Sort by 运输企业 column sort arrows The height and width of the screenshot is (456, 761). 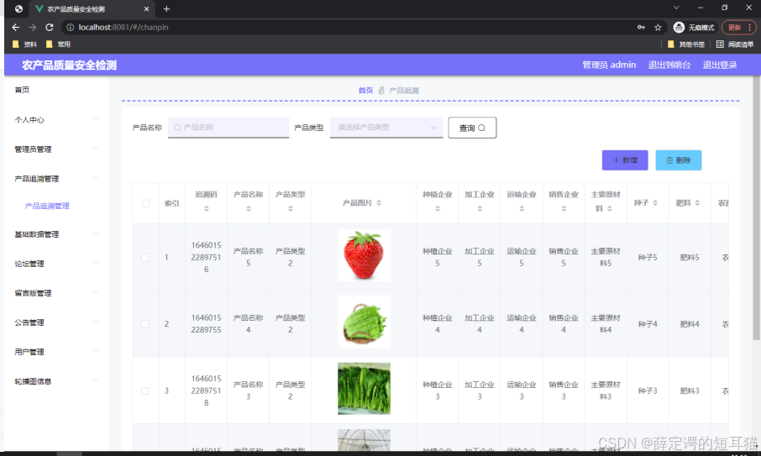(x=522, y=208)
